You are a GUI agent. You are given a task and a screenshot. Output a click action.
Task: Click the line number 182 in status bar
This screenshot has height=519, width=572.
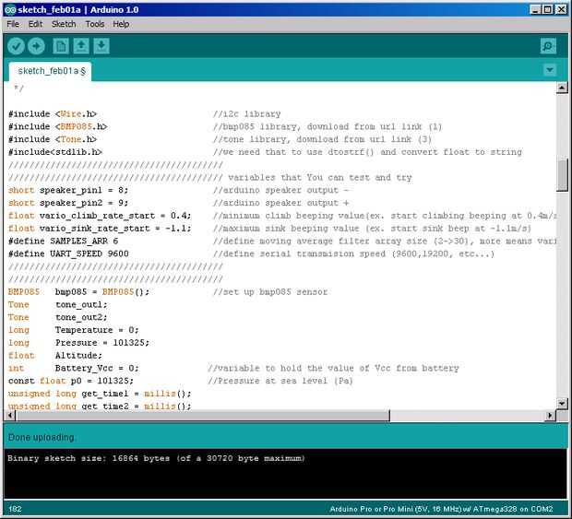click(x=15, y=509)
